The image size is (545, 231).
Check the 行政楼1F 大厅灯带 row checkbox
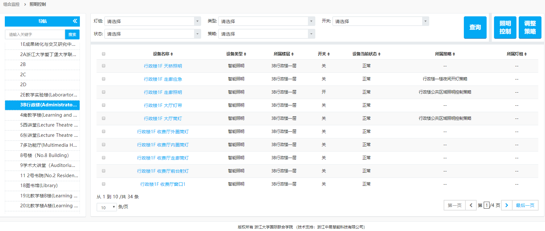104,105
